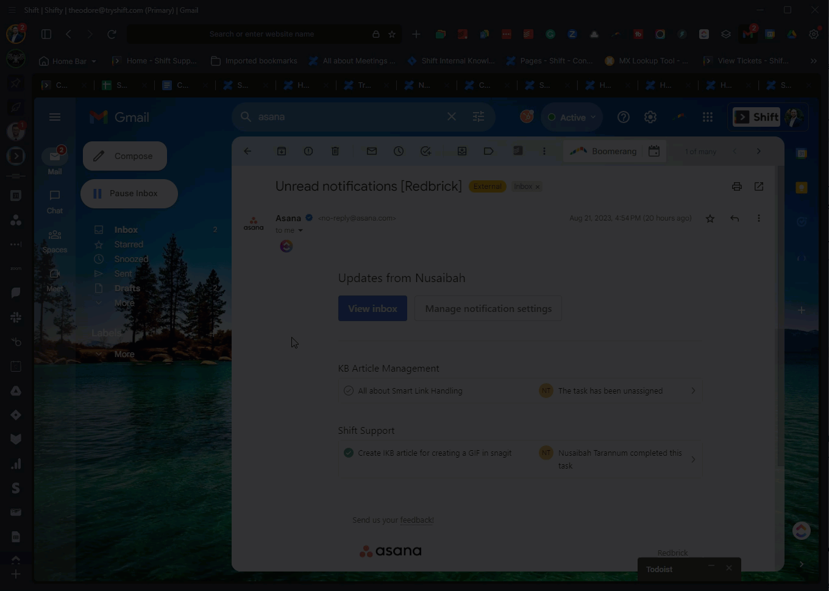Click the View inbox button
The width and height of the screenshot is (829, 591).
(372, 309)
